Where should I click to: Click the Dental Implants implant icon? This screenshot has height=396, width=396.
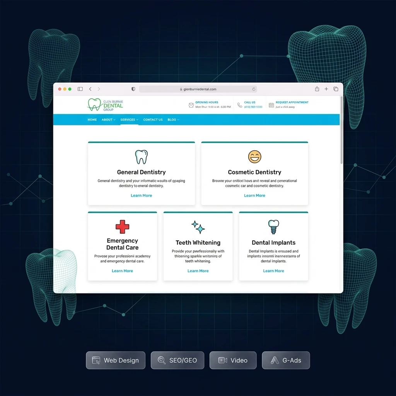(273, 227)
